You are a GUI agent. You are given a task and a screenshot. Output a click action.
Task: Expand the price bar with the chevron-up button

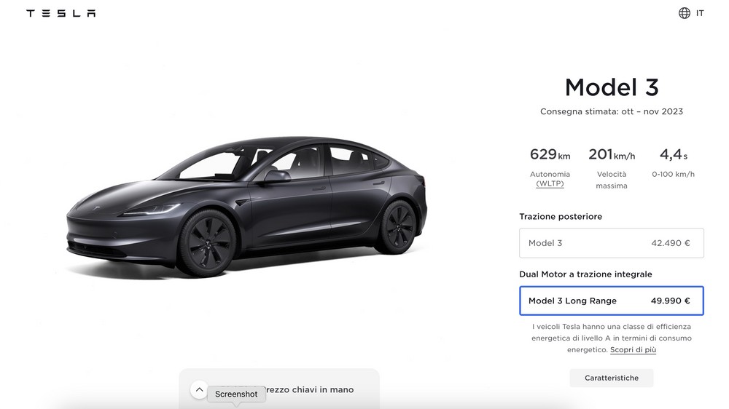pyautogui.click(x=199, y=389)
